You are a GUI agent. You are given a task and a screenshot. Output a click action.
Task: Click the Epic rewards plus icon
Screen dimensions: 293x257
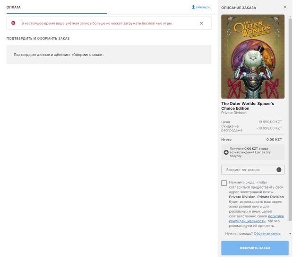point(226,152)
